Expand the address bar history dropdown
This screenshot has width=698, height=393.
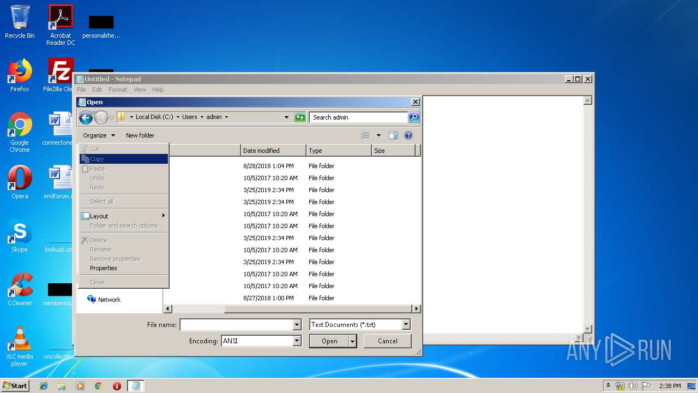tap(286, 117)
